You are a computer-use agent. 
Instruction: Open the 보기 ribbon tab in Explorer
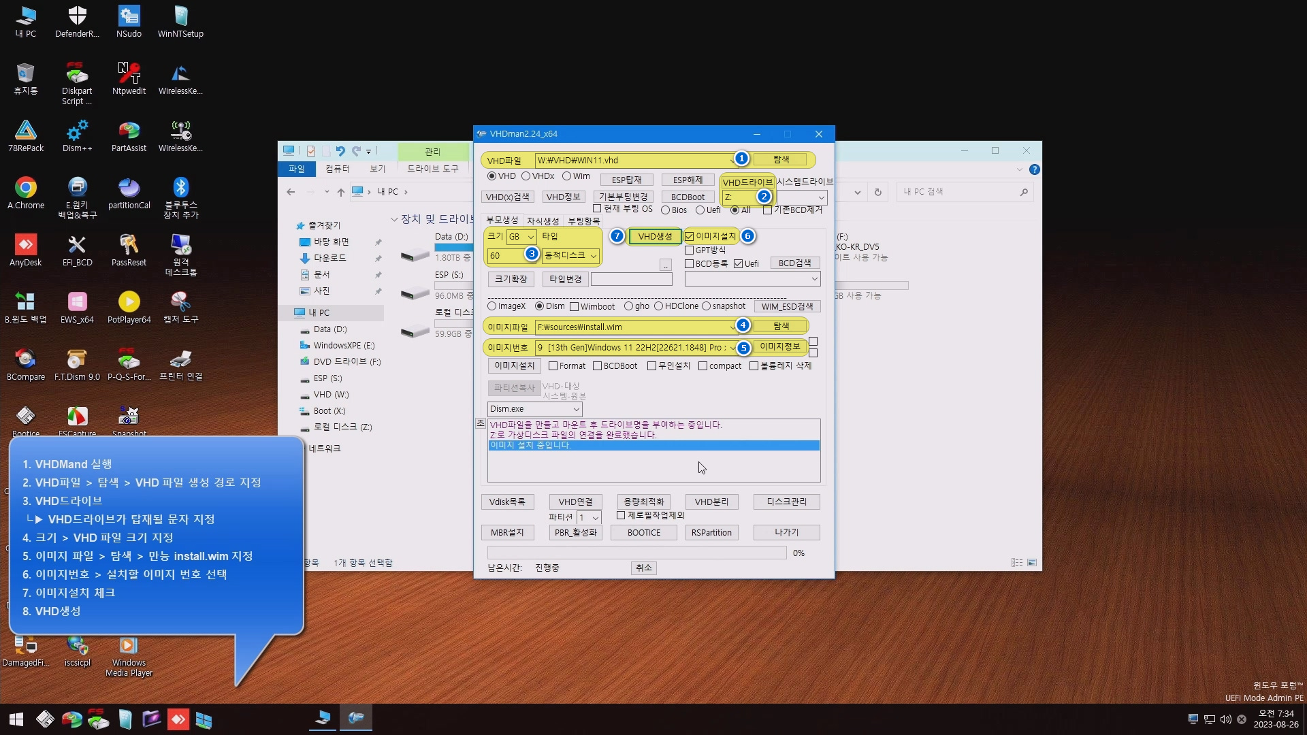(377, 169)
